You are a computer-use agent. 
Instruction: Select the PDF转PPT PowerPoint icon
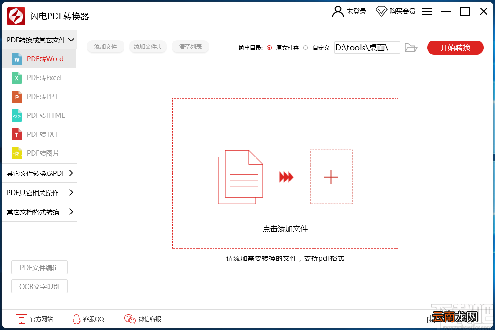(16, 97)
